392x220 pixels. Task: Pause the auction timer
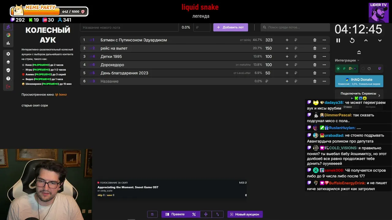pyautogui.click(x=338, y=40)
